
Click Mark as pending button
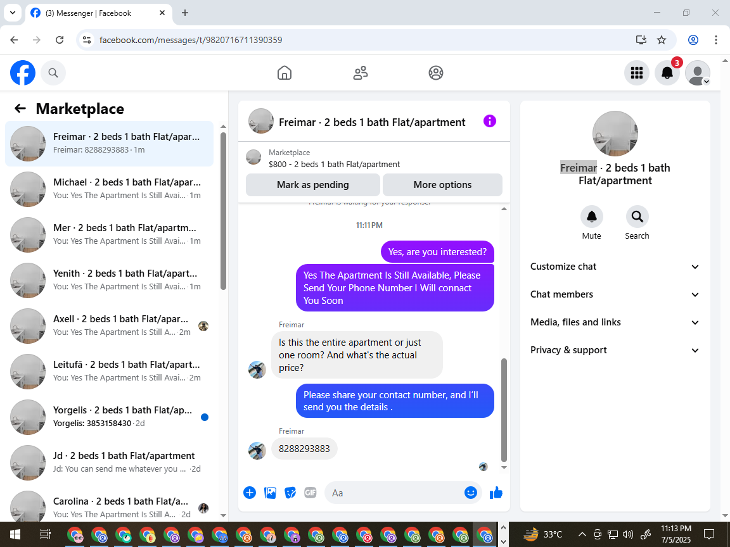click(x=313, y=185)
